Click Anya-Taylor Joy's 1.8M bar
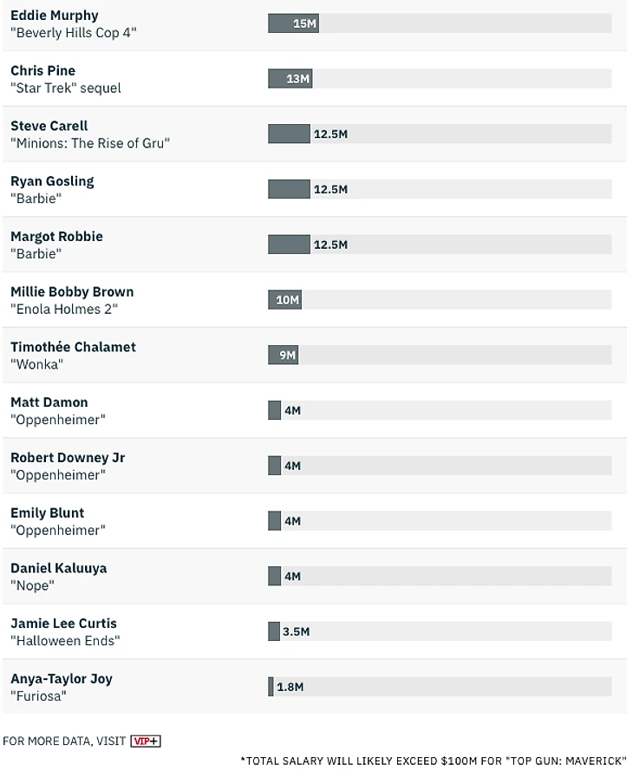Screen dimensions: 633x777 coord(271,687)
